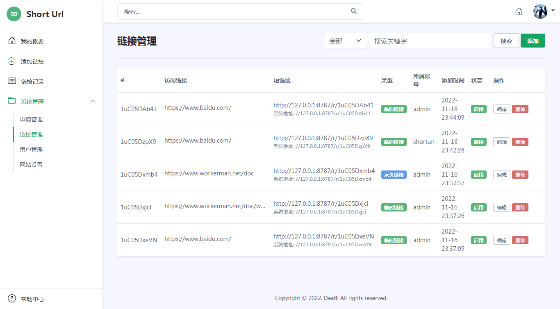The width and height of the screenshot is (560, 309).
Task: Toggle 启用 status on the shorturl account row
Action: click(x=478, y=141)
